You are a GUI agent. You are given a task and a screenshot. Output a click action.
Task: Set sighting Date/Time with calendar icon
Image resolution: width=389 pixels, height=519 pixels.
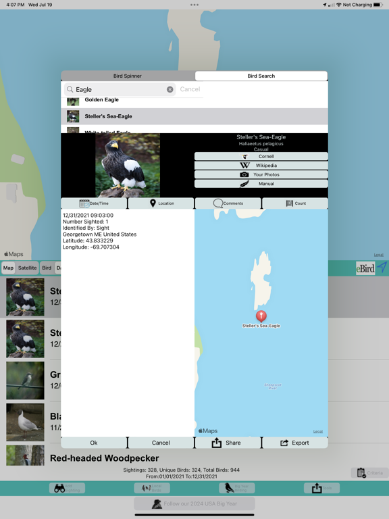point(94,203)
